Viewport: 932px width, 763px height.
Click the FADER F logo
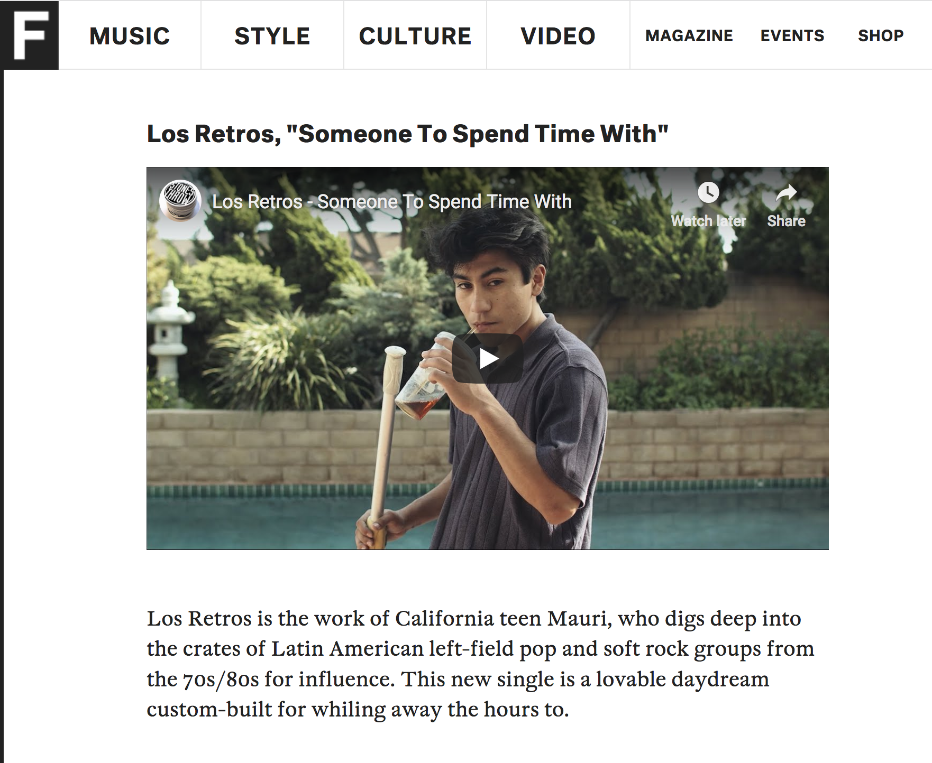(x=30, y=35)
